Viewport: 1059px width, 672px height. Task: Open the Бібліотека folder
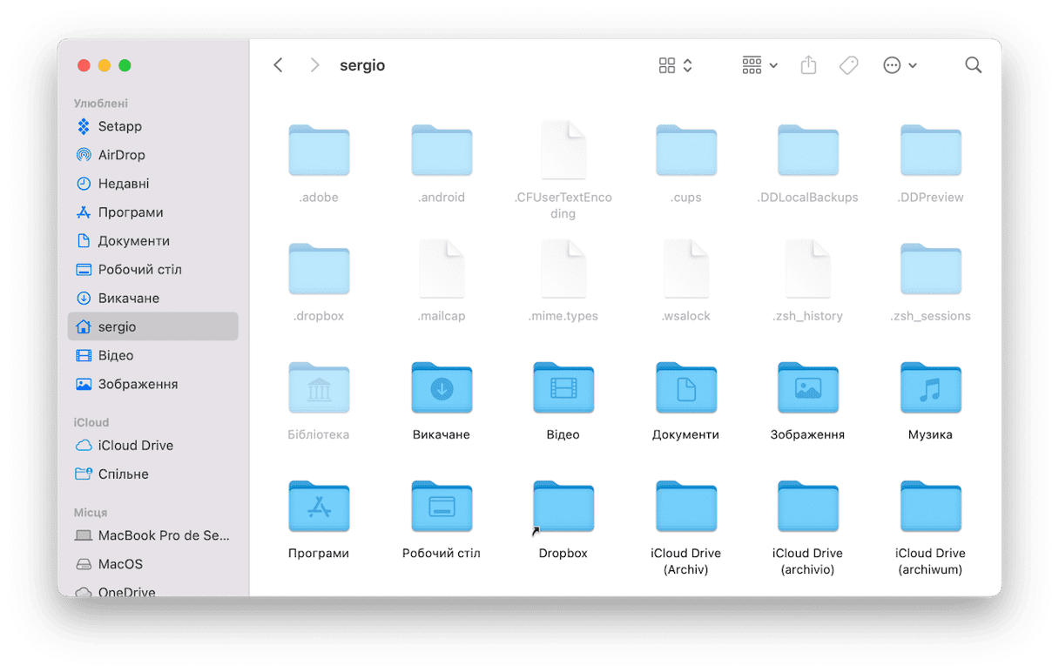coord(319,388)
